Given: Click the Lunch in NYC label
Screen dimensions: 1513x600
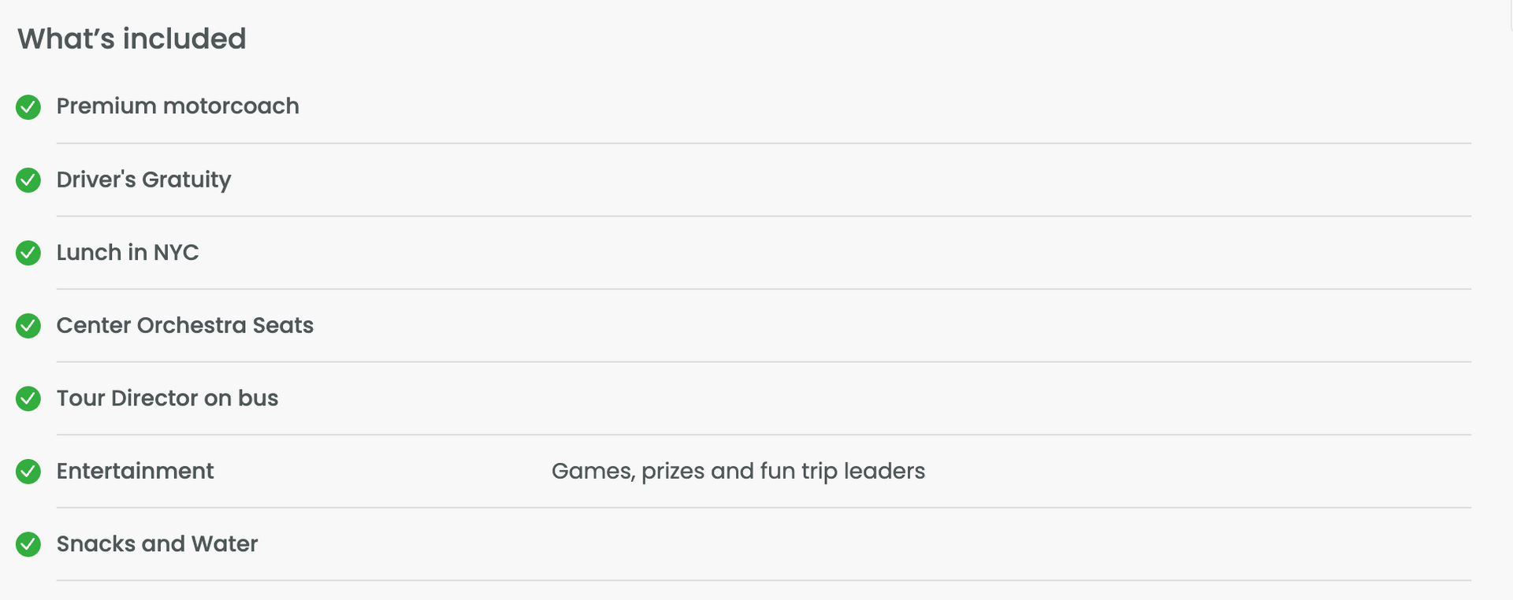Looking at the screenshot, I should [x=128, y=253].
